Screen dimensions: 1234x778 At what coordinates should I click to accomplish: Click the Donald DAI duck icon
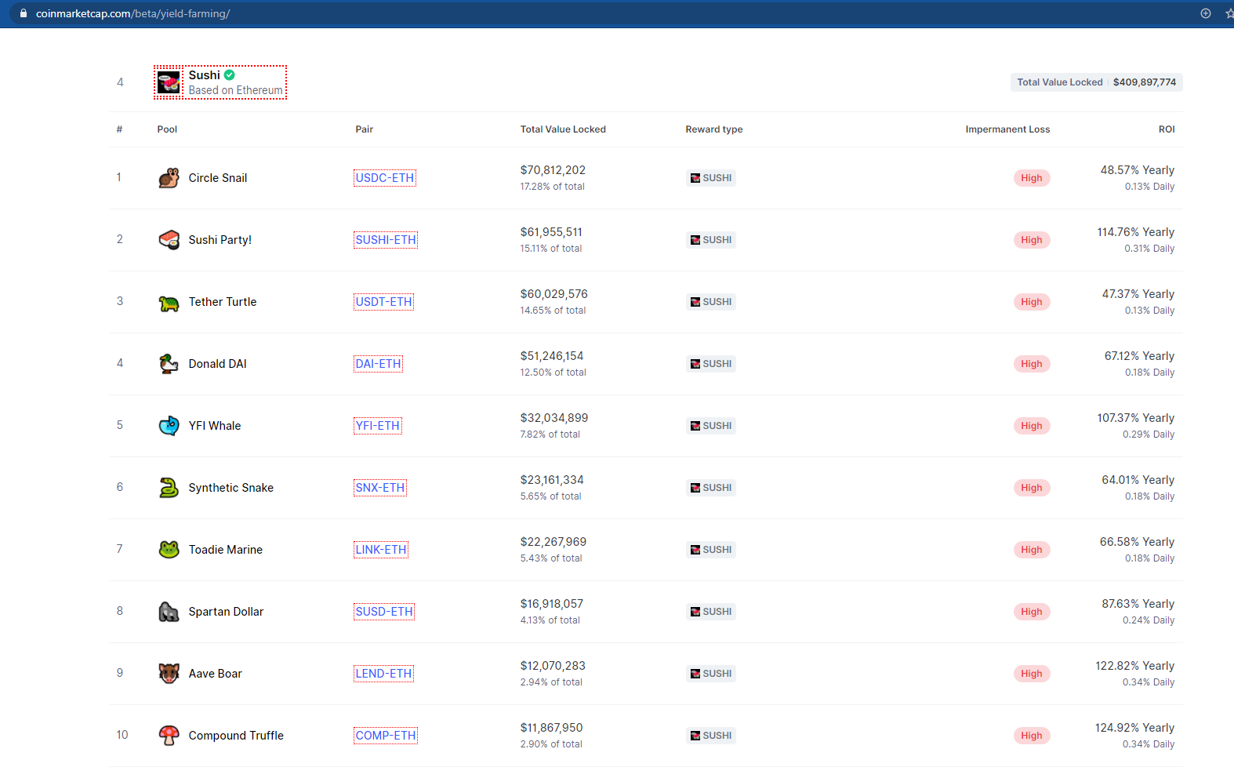169,364
